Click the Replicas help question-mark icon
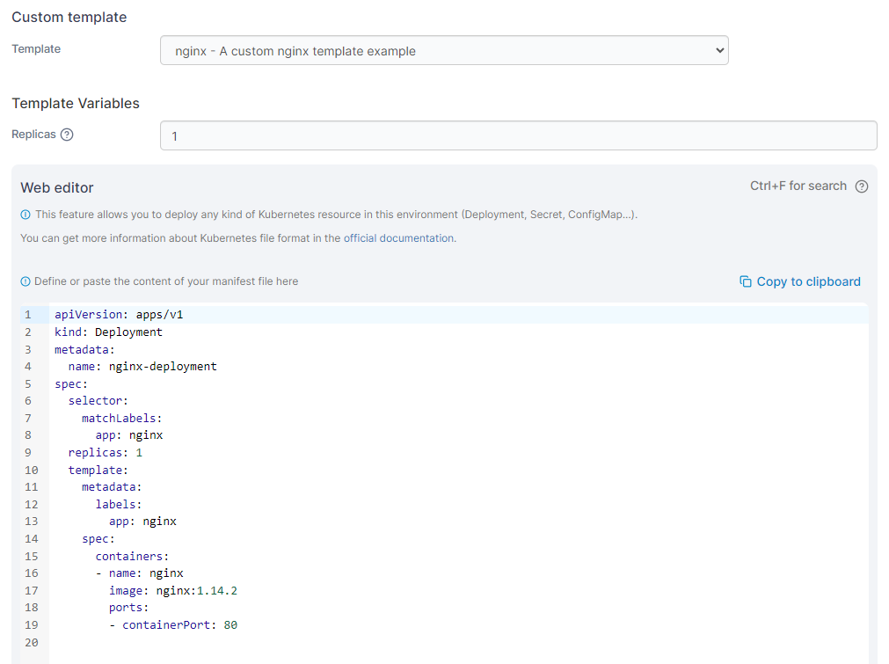The image size is (889, 664). coord(67,135)
